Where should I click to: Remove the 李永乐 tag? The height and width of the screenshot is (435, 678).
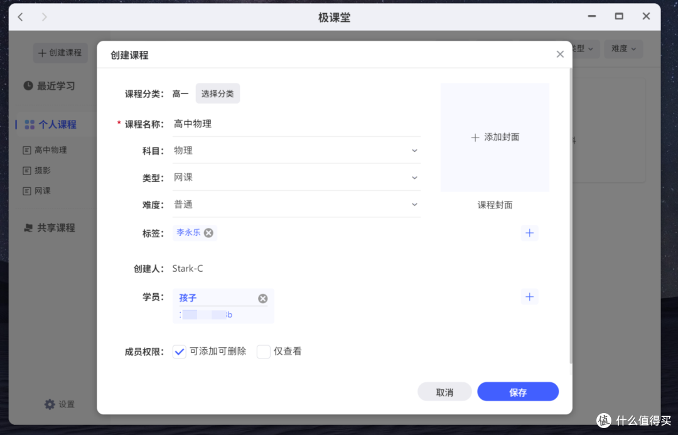(x=208, y=233)
